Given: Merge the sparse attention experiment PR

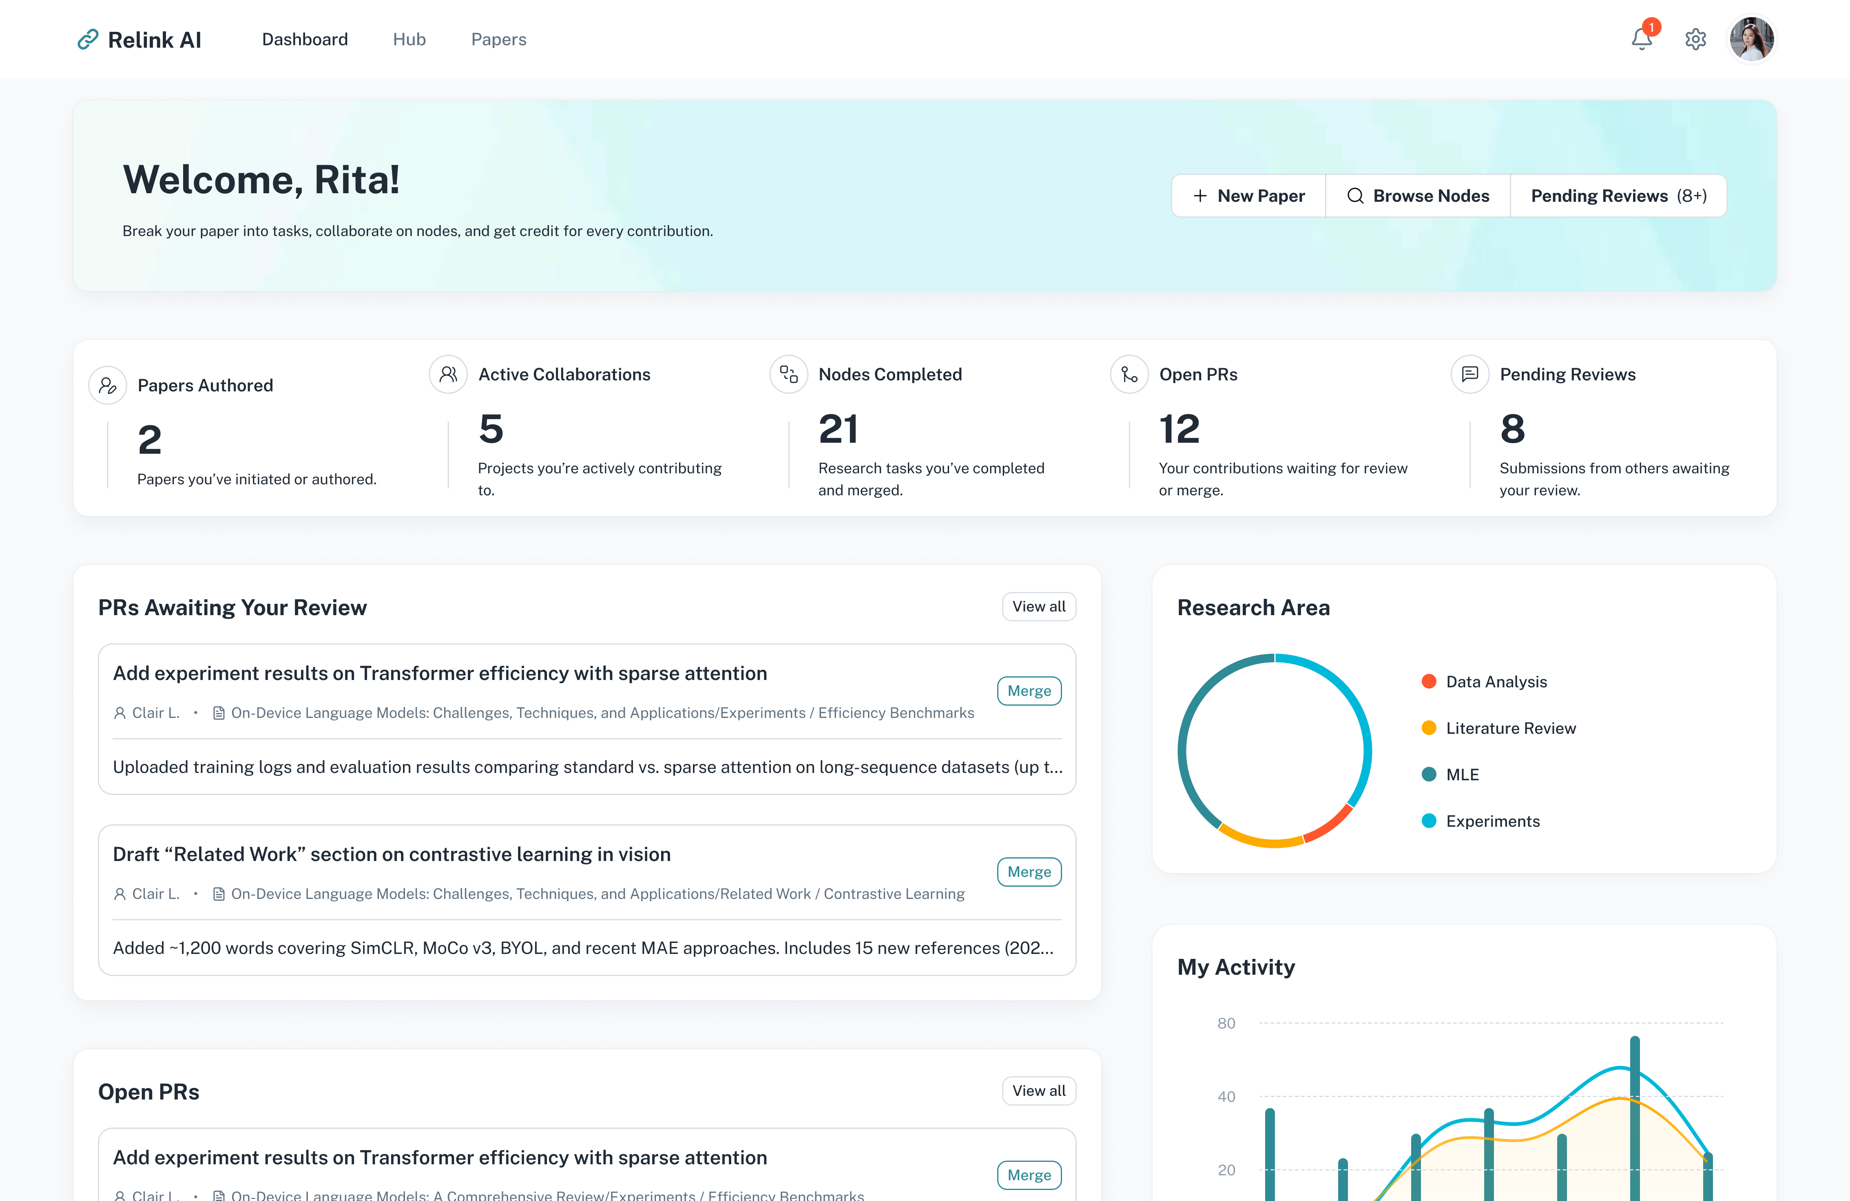Looking at the screenshot, I should (1028, 691).
